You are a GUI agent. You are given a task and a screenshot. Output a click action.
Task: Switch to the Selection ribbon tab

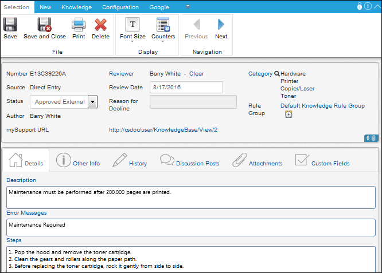click(16, 7)
